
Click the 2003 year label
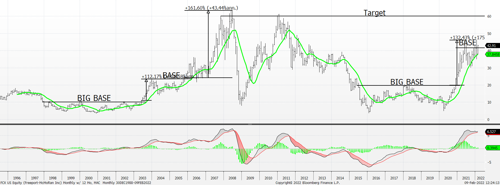[x=143, y=178]
